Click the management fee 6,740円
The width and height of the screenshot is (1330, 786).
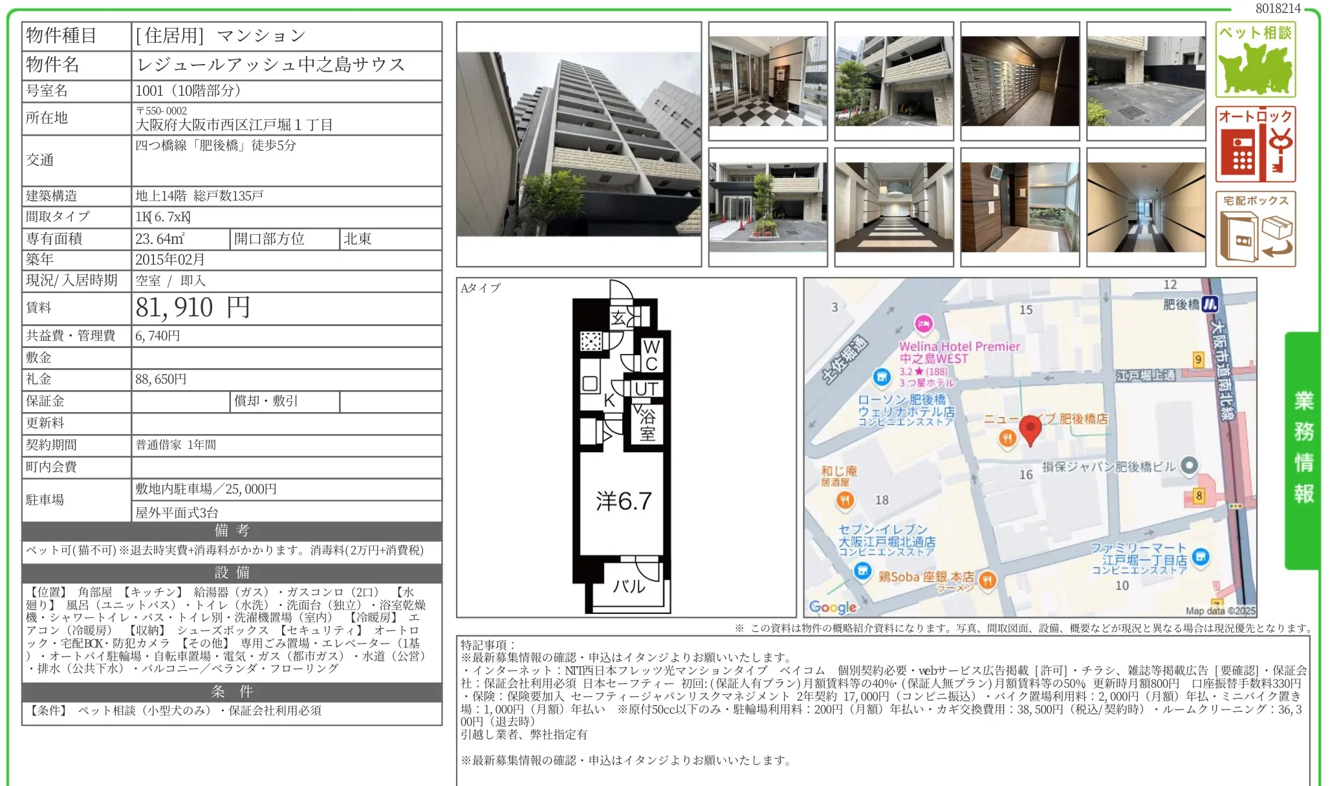158,336
